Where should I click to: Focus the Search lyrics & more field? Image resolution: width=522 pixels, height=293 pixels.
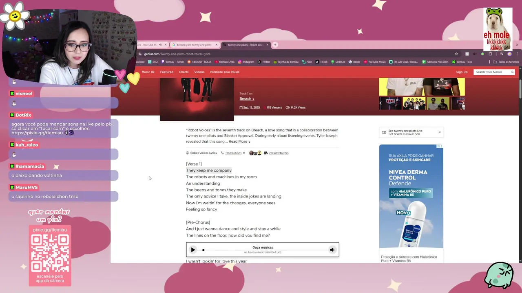[494, 72]
